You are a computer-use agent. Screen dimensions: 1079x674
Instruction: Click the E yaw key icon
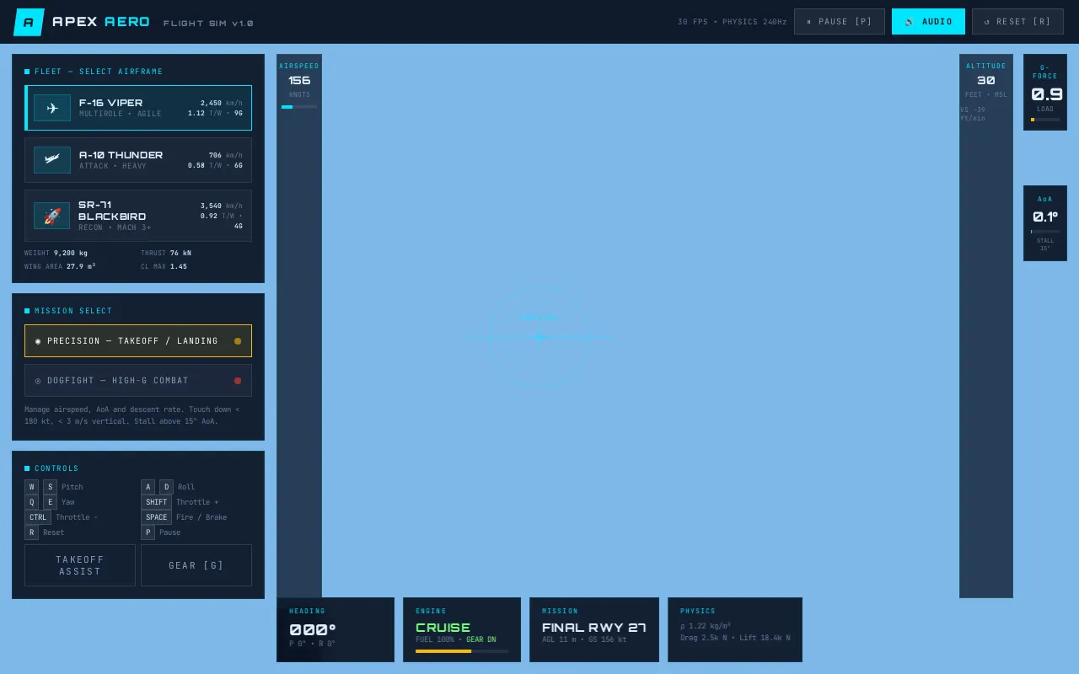coord(50,502)
